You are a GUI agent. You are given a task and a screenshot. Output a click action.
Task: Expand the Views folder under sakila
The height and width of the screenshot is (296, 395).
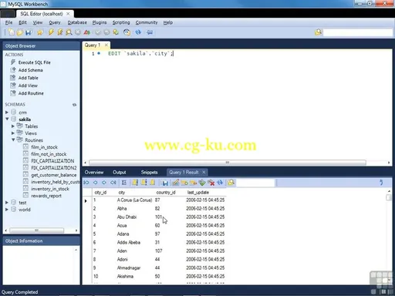click(x=13, y=133)
